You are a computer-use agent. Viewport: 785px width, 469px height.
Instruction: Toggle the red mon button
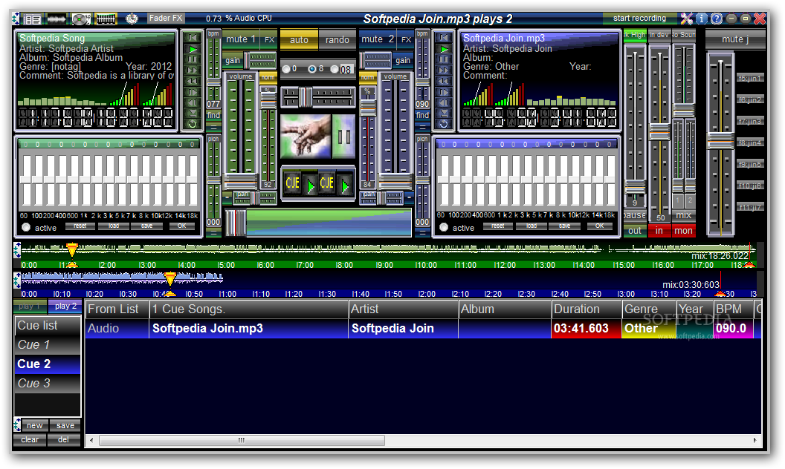[x=683, y=231]
